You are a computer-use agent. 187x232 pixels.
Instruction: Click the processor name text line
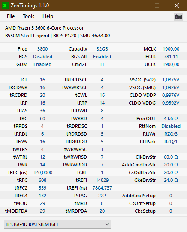[44, 28]
